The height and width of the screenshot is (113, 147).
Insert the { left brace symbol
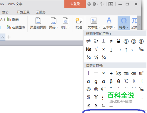pyautogui.click(x=142, y=81)
